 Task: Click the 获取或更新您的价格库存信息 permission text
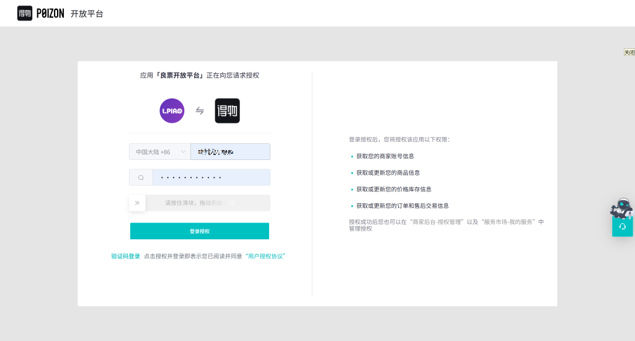[x=394, y=189]
